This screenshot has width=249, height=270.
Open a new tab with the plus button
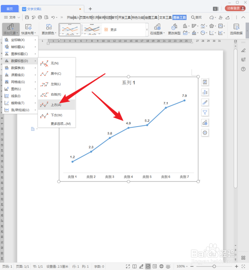(90, 9)
